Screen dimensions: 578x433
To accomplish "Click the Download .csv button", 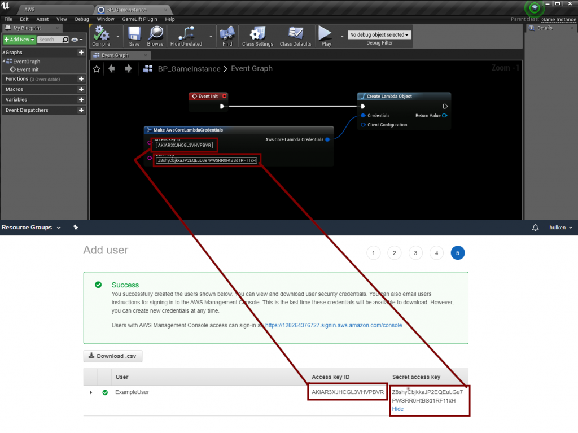I will click(x=113, y=356).
